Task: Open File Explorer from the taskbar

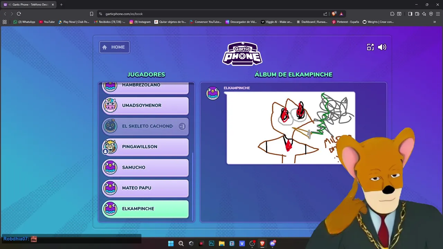Action: [221, 243]
